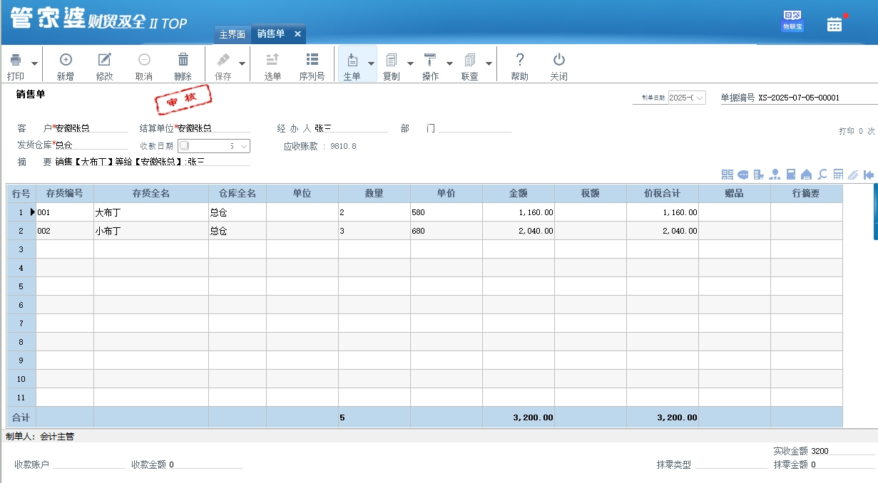This screenshot has width=878, height=483.
Task: Click the 保存 (Save) toolbar icon
Action: 223,60
